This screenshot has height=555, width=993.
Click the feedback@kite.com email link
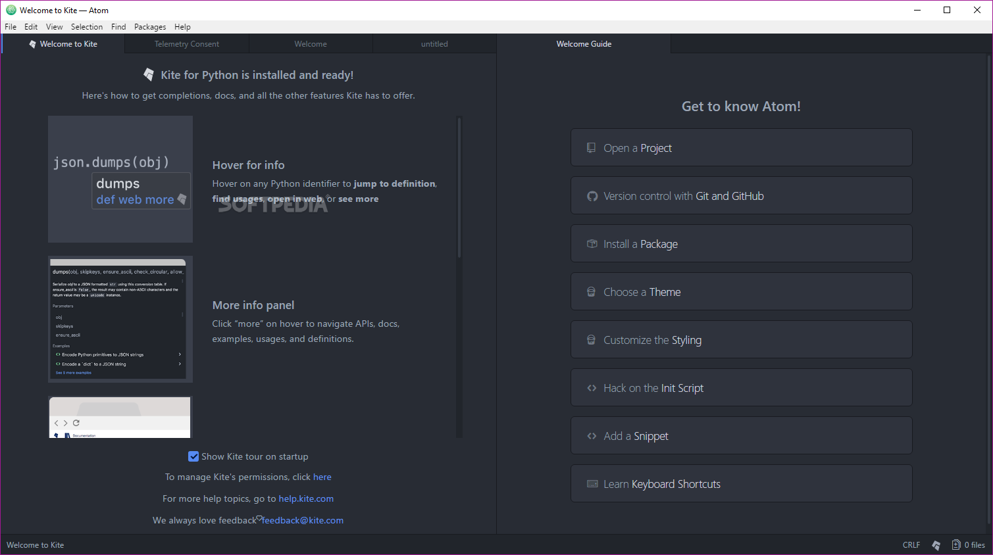tap(303, 520)
